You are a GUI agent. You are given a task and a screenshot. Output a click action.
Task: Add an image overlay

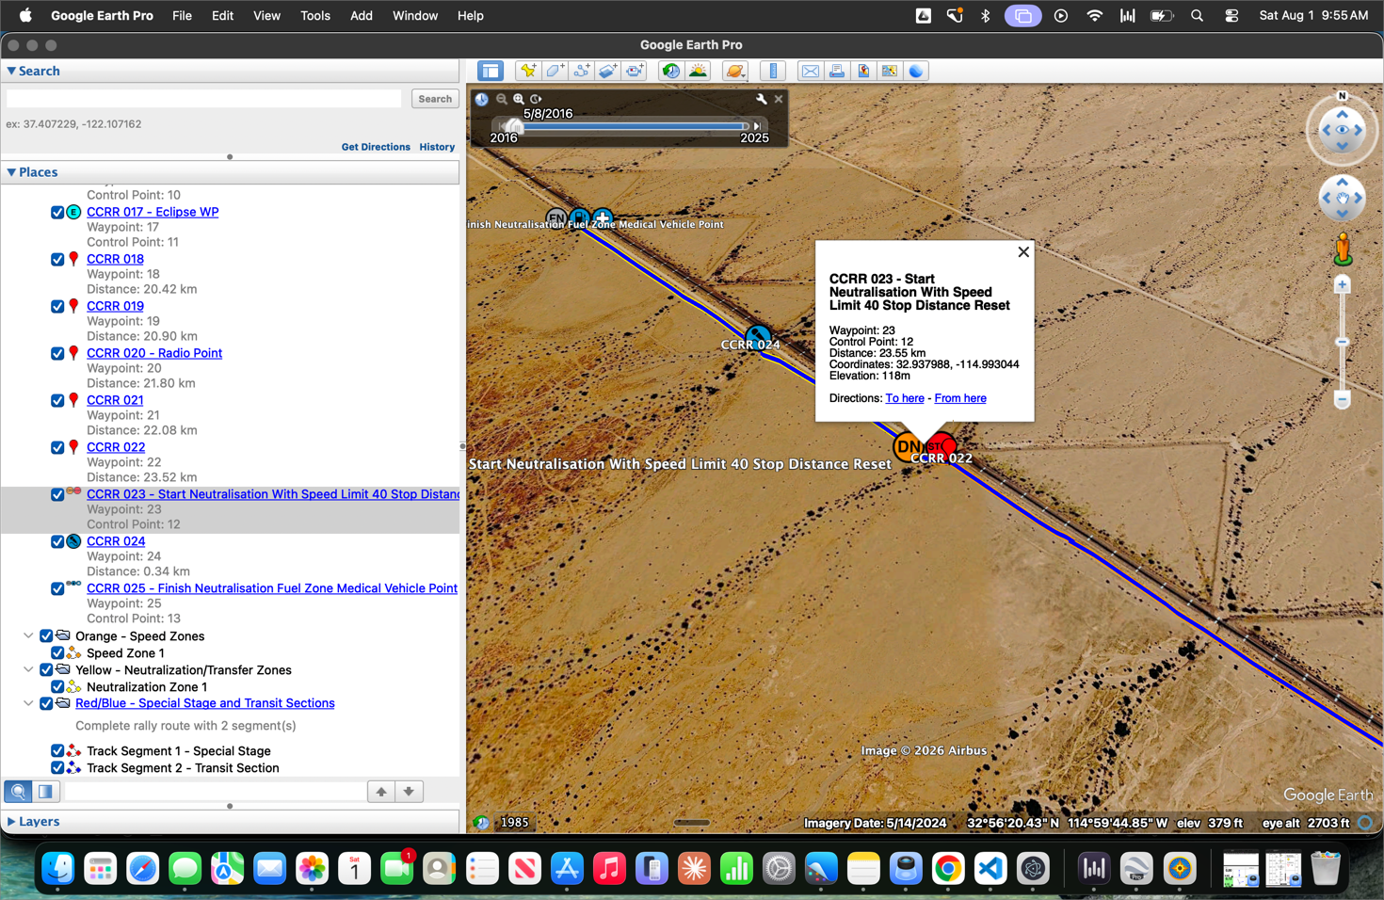[x=607, y=71]
